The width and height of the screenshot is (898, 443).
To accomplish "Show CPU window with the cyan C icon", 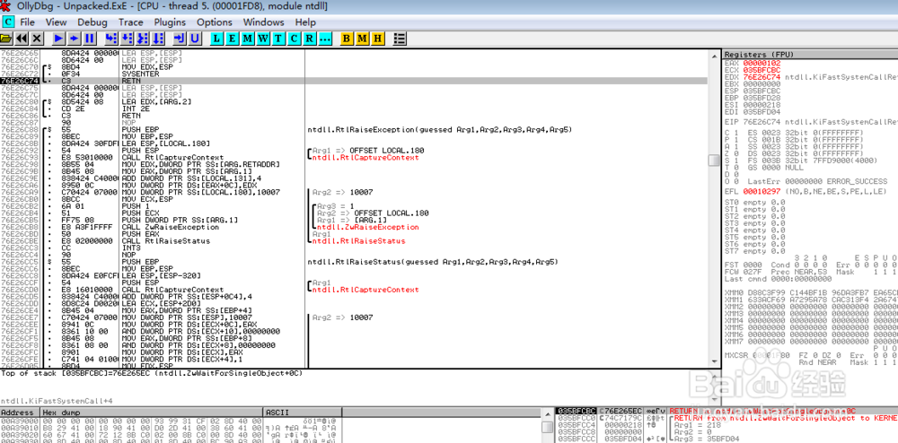I will pos(294,39).
